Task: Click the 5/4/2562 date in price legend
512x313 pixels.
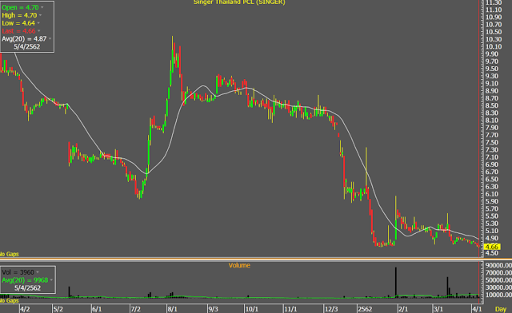Action: click(x=26, y=46)
